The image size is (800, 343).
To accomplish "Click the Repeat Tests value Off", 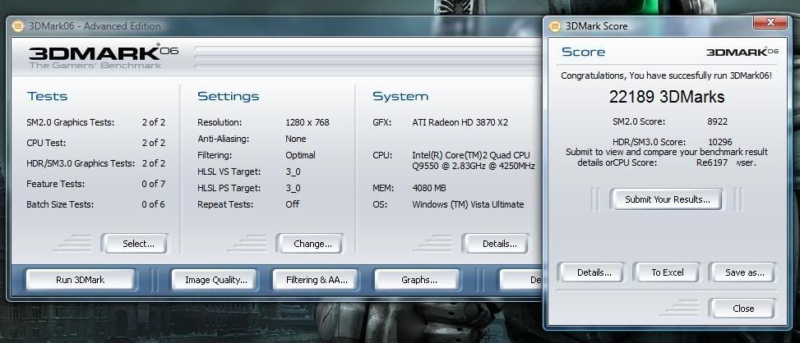I will point(293,204).
